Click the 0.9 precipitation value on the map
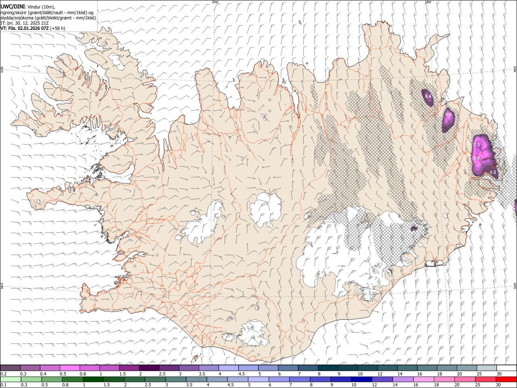 click(477, 158)
